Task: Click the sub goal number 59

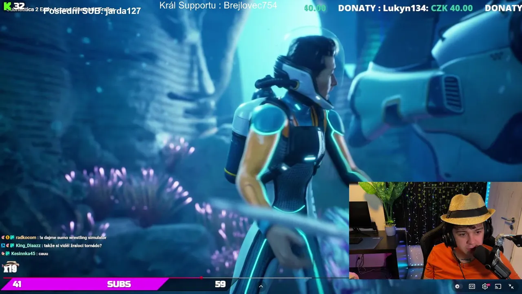Action: click(220, 284)
